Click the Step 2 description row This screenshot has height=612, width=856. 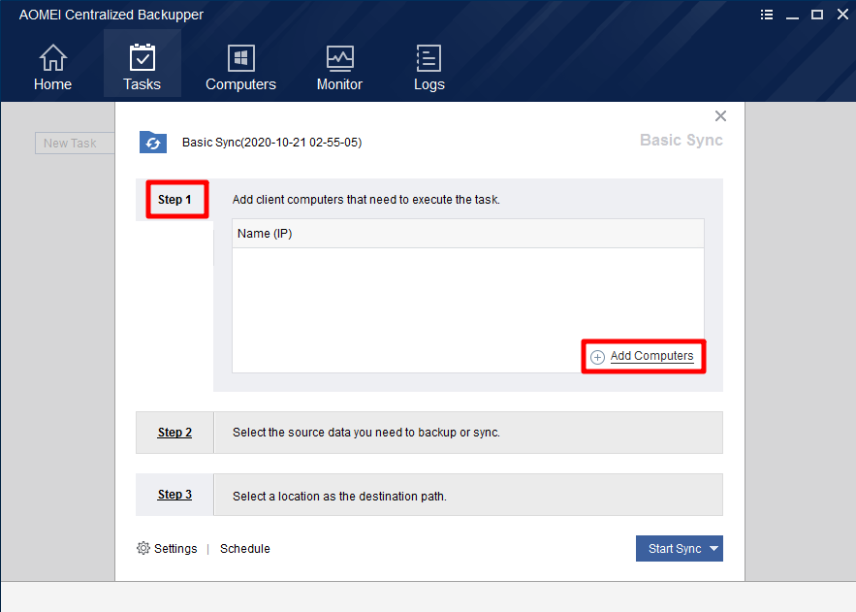coord(468,433)
